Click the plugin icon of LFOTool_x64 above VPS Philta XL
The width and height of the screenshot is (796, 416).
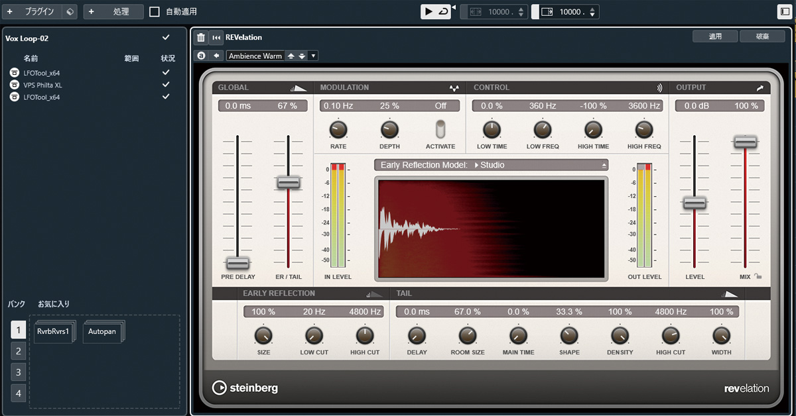14,73
